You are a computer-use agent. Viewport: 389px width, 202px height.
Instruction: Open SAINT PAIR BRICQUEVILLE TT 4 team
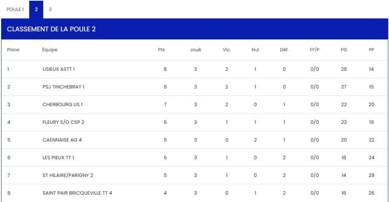click(x=77, y=193)
